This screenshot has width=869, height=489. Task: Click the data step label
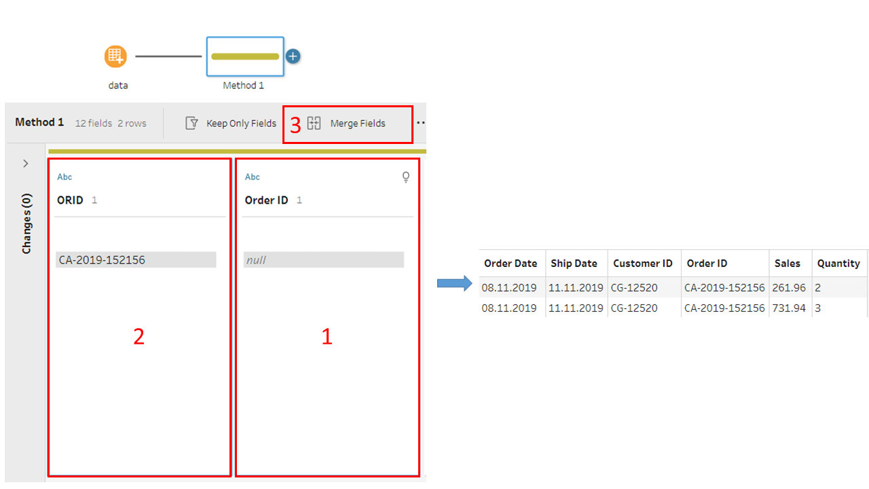118,86
